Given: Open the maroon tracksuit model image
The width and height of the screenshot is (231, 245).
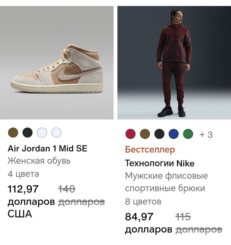Looking at the screenshot, I should click(x=174, y=63).
